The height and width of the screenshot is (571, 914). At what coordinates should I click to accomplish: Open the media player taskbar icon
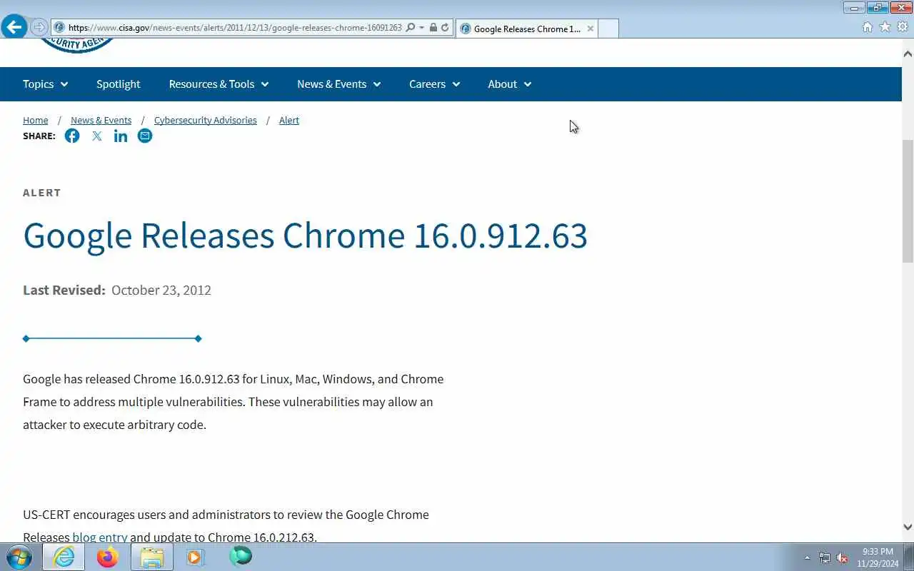click(195, 557)
